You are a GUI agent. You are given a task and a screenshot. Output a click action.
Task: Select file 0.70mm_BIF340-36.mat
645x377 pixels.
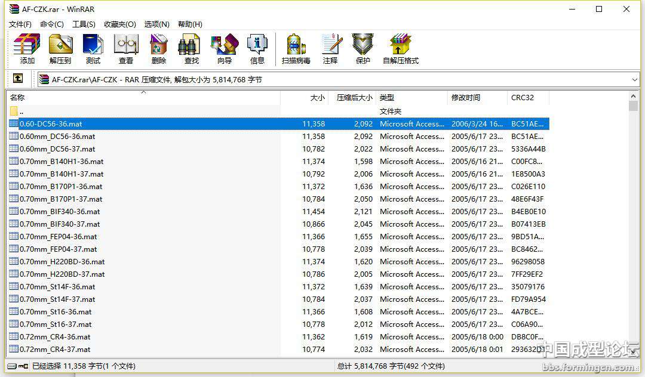(60, 212)
